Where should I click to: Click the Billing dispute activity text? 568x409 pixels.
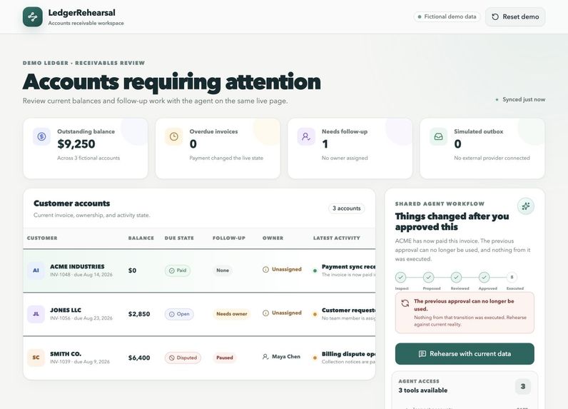click(x=348, y=354)
